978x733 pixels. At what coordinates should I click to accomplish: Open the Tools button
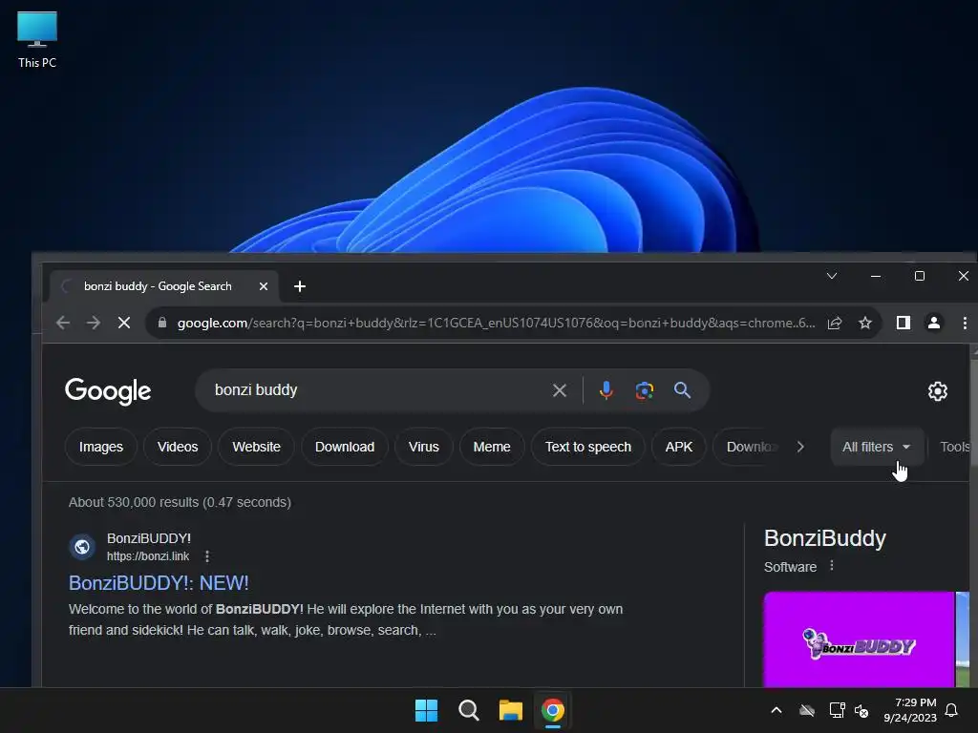pyautogui.click(x=954, y=447)
